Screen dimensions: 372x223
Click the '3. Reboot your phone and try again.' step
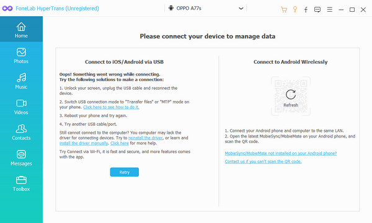(93, 116)
